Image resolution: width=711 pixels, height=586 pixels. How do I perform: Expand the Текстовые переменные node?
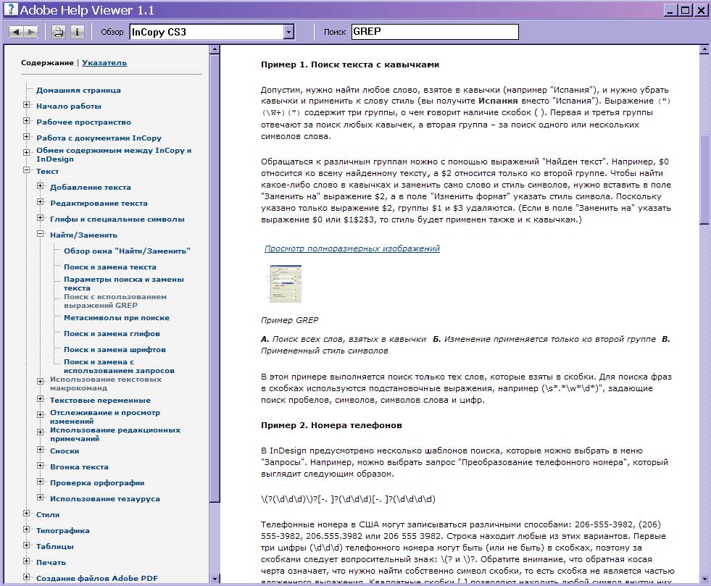[41, 399]
